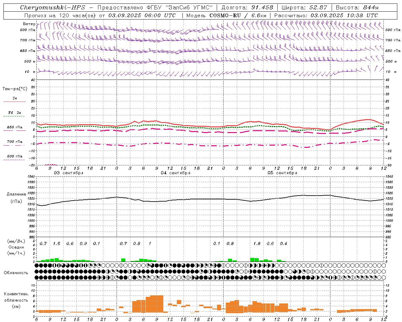Screen dimensions: 402x322
Task: Click the 'Td 2м' dew point legend label
Action: [15, 113]
